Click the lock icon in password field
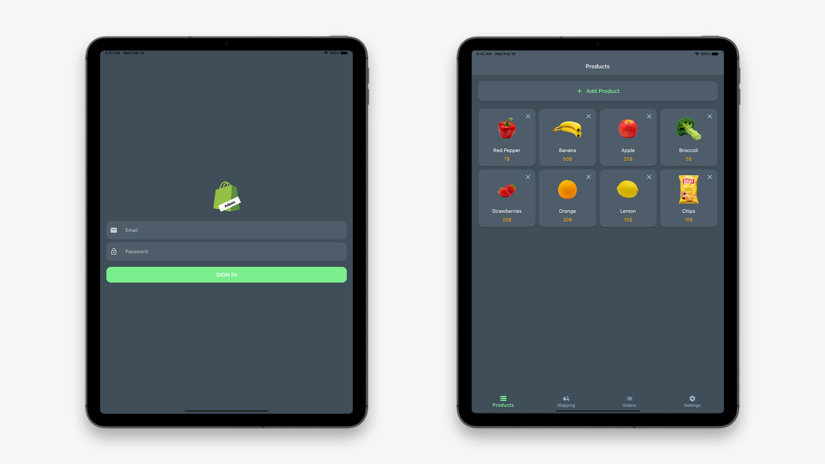This screenshot has height=464, width=825. pos(114,251)
